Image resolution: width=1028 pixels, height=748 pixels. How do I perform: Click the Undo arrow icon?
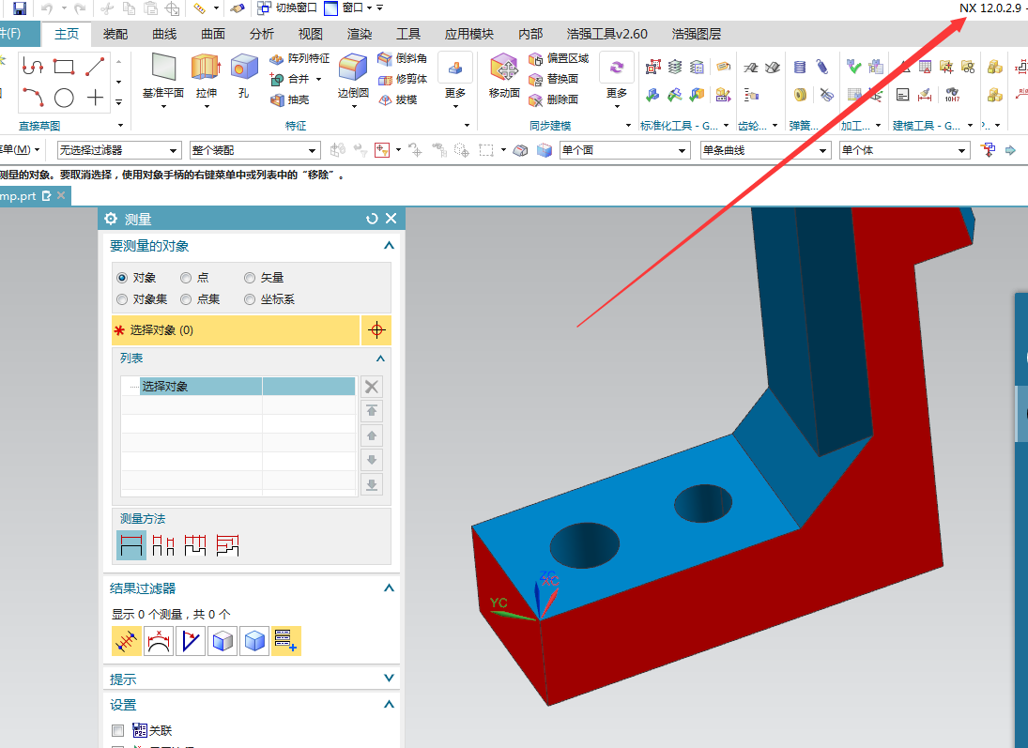(47, 8)
